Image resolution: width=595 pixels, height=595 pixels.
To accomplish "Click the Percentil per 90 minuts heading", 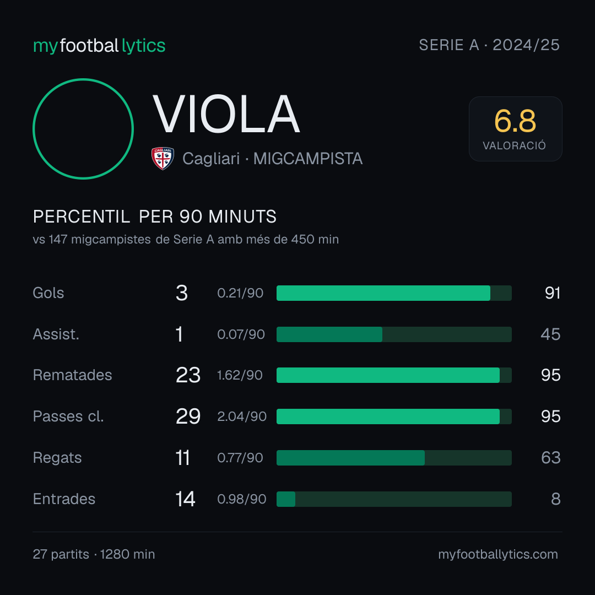I will click(154, 217).
